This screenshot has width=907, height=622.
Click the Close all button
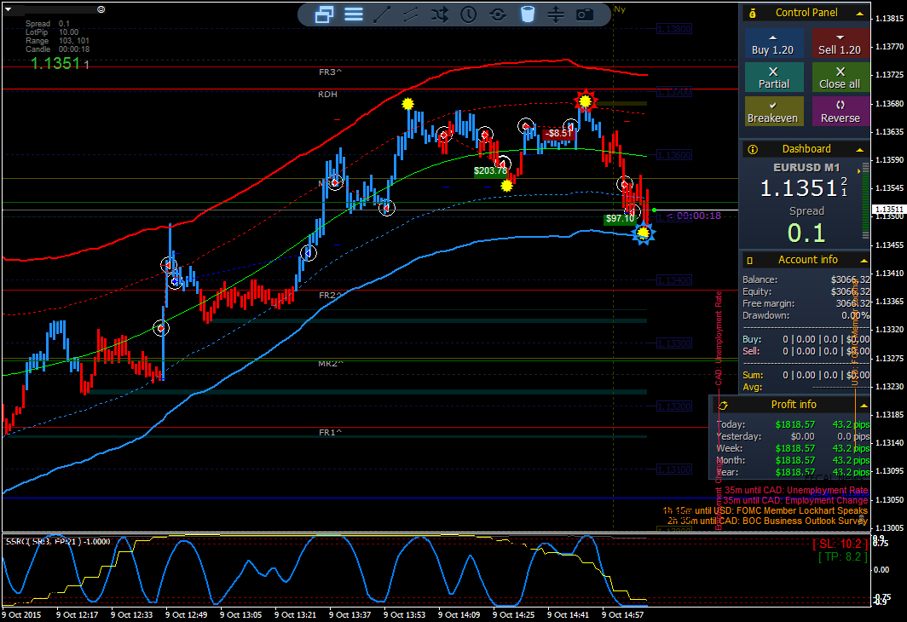click(x=840, y=78)
